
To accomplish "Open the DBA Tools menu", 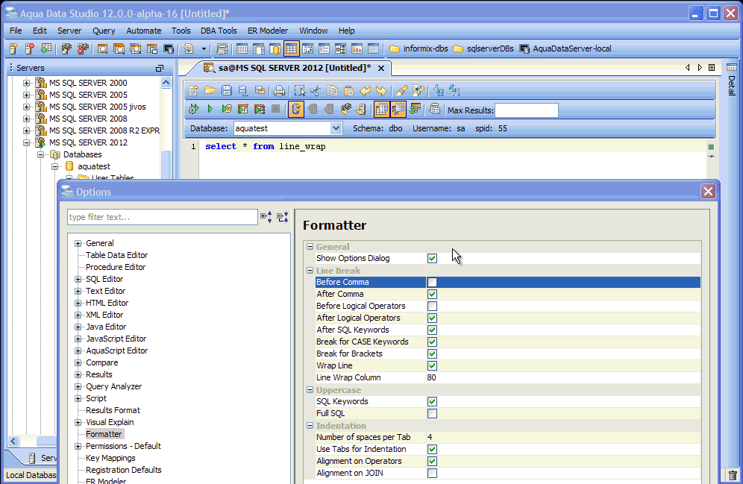I will [x=219, y=31].
